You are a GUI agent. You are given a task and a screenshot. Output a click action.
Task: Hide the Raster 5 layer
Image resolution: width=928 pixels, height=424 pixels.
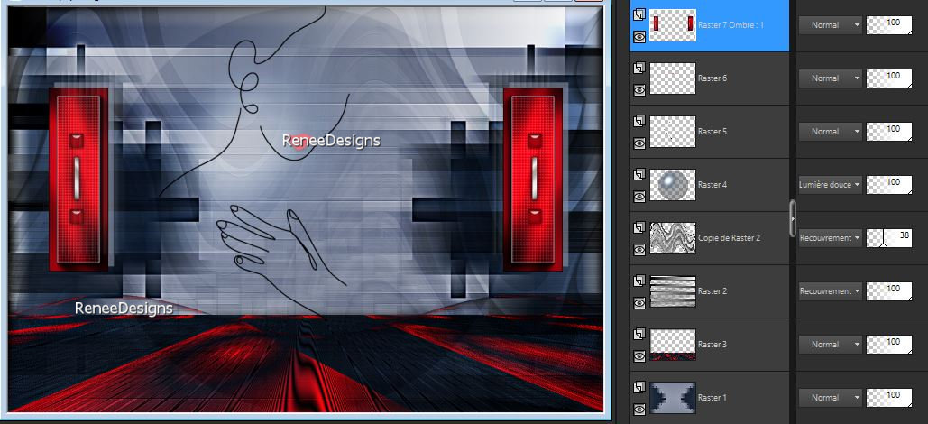point(639,143)
